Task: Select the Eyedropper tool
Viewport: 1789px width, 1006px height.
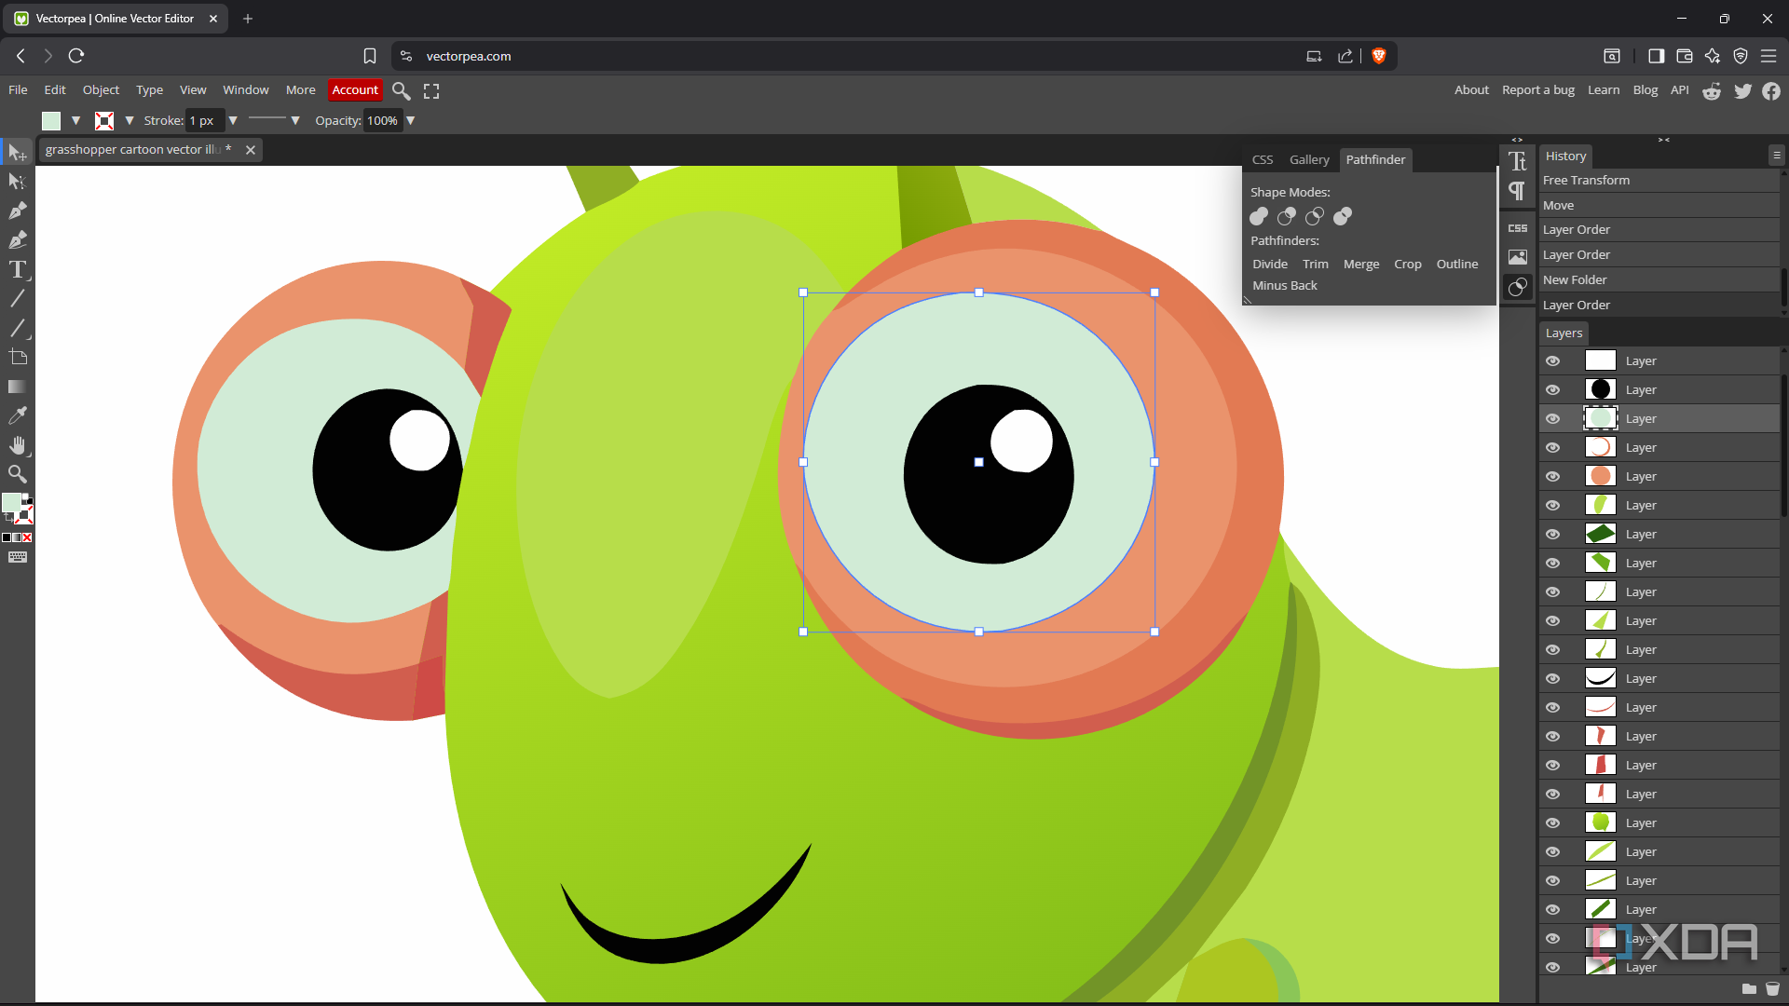Action: [x=17, y=415]
